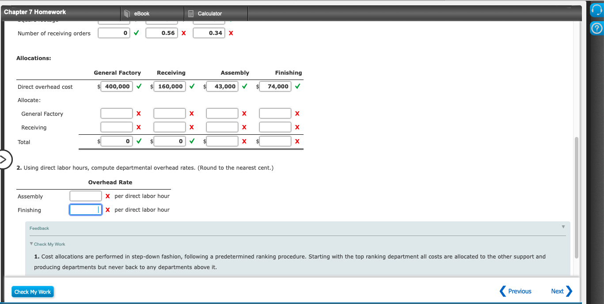This screenshot has width=604, height=304.
Task: Click the Total Finishing input field
Action: (x=275, y=141)
